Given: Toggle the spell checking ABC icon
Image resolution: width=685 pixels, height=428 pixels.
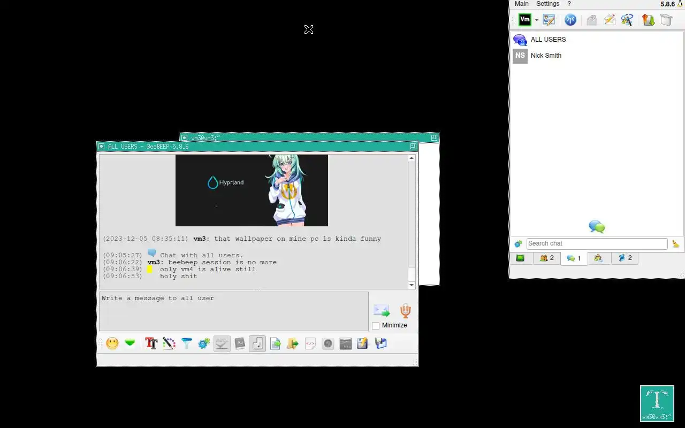Looking at the screenshot, I should 222,343.
